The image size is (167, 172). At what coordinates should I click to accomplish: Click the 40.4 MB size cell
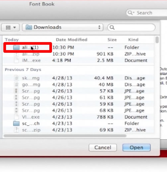104,78
